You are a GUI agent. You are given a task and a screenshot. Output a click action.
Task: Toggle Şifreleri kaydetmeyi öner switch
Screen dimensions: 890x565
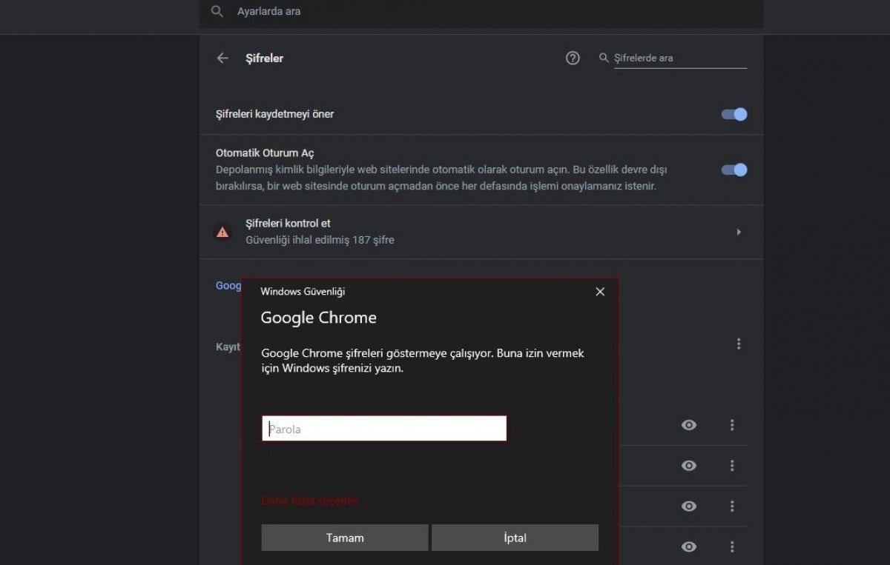[734, 114]
